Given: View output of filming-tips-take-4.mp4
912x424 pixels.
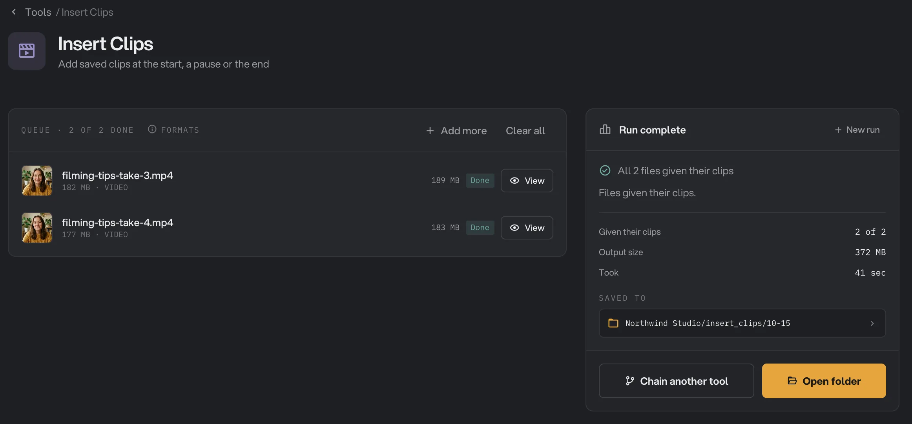Looking at the screenshot, I should pyautogui.click(x=527, y=228).
